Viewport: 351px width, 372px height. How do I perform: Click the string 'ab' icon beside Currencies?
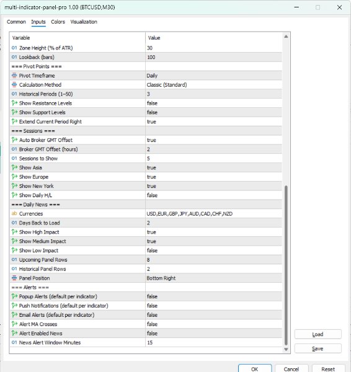14,213
